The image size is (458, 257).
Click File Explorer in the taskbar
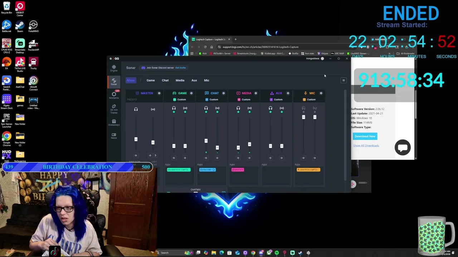pos(214,253)
